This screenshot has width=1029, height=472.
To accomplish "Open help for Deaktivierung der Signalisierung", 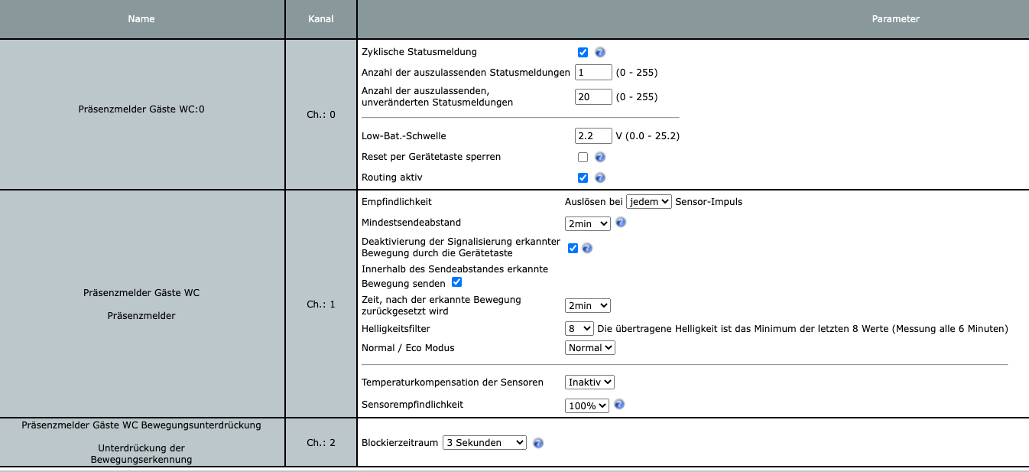I will coord(587,248).
